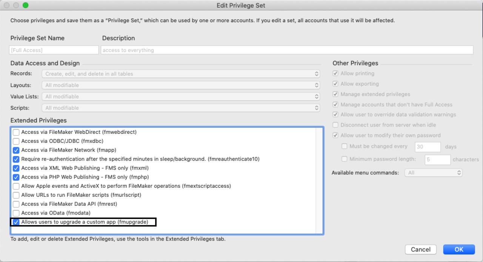The width and height of the screenshot is (483, 262).
Task: Click the OK button
Action: click(x=459, y=249)
